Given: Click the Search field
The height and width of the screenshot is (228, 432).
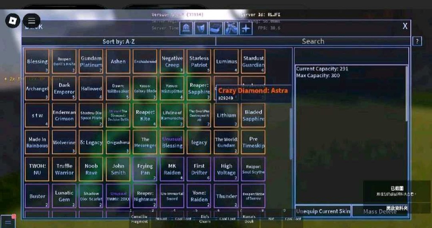Looking at the screenshot, I should [313, 41].
